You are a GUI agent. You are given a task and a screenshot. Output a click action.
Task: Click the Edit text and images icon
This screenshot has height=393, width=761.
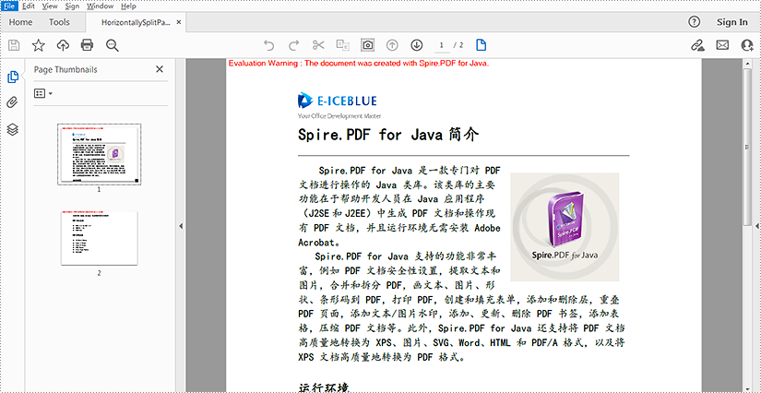coord(343,45)
